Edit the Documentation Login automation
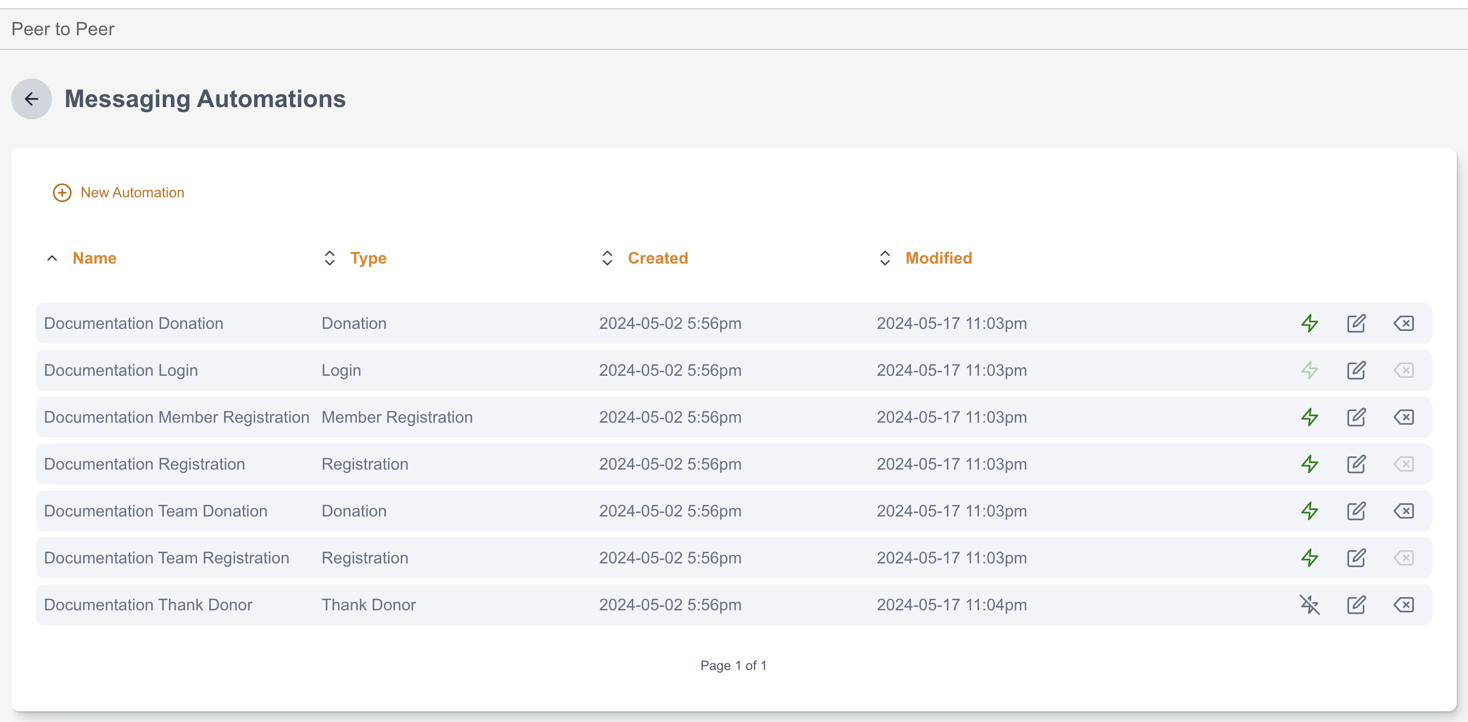1468x722 pixels. tap(1356, 370)
